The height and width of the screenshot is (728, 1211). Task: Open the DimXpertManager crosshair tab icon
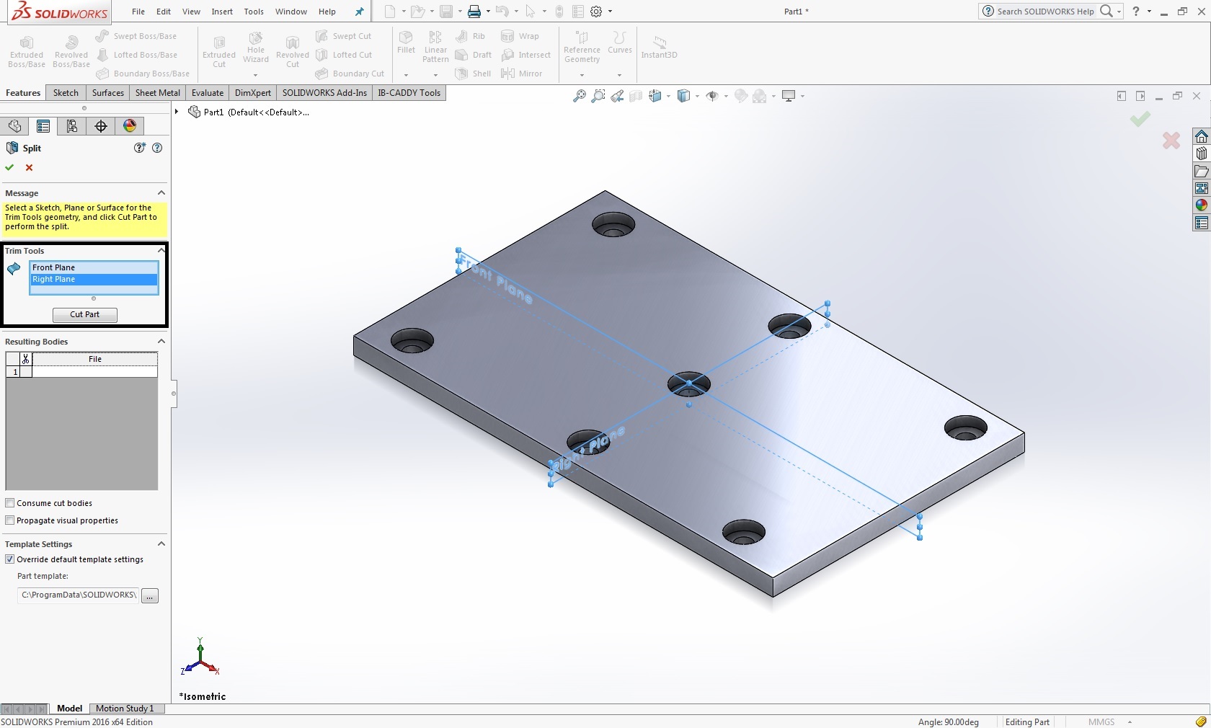coord(101,126)
